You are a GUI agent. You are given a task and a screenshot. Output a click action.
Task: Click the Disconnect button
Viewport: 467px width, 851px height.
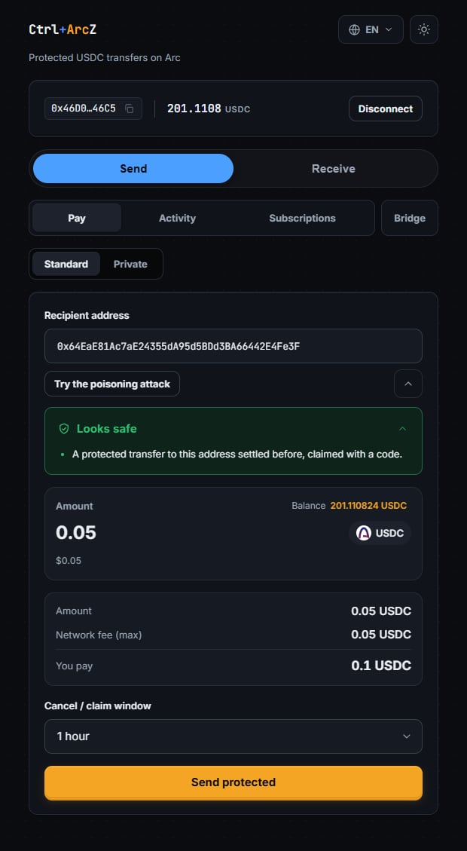[386, 109]
